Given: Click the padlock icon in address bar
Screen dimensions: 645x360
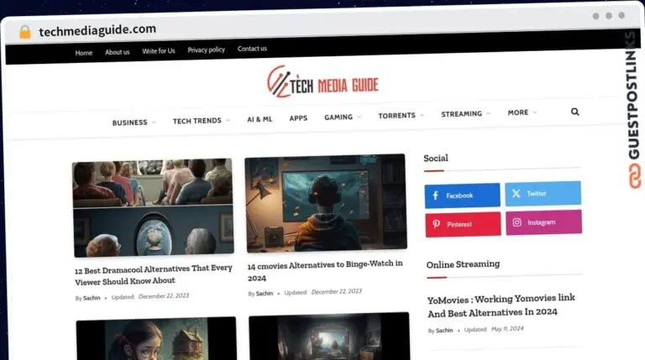Looking at the screenshot, I should pos(24,32).
